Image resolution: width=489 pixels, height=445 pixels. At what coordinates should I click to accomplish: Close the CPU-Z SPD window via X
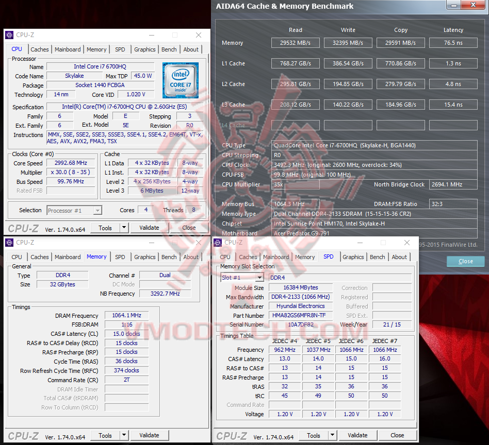pyautogui.click(x=406, y=243)
